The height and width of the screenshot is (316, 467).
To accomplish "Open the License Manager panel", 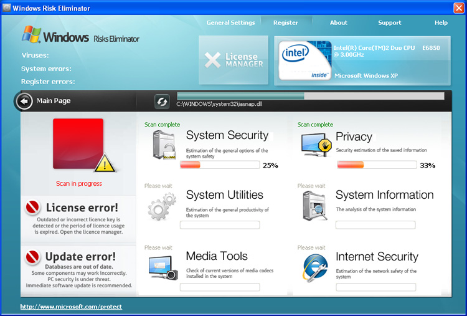I will pos(233,60).
